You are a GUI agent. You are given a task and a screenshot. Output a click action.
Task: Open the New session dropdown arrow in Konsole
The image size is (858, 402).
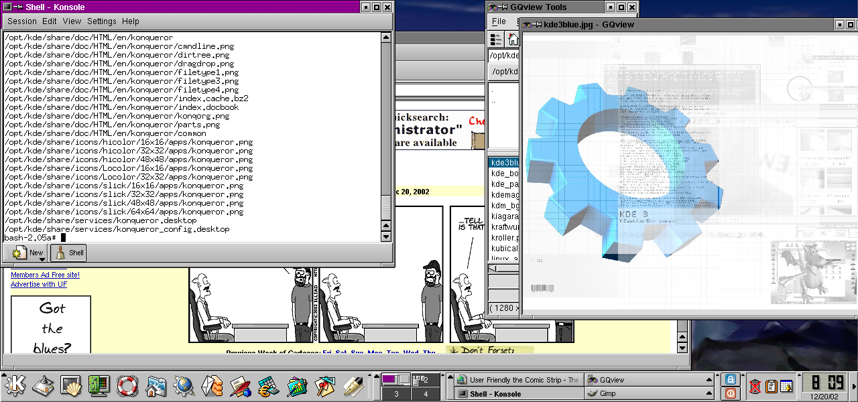[x=42, y=259]
